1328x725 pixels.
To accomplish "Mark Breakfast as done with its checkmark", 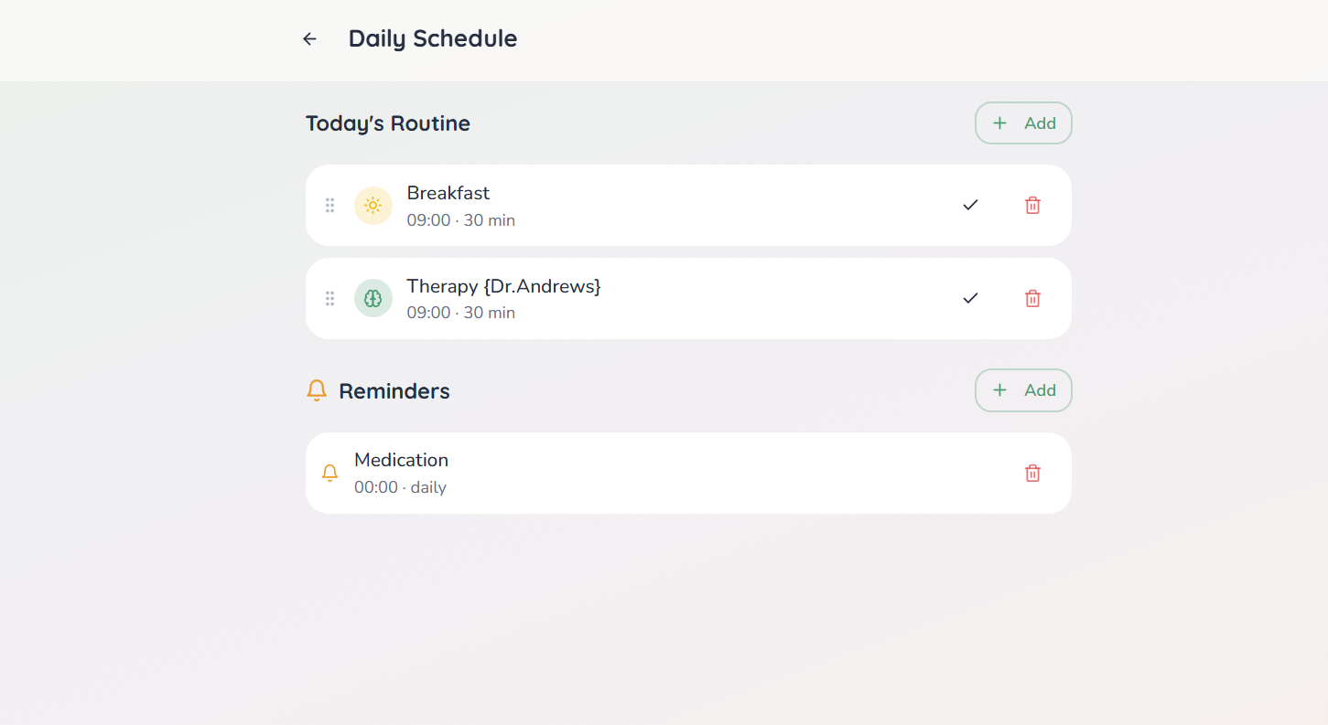I will coord(970,205).
